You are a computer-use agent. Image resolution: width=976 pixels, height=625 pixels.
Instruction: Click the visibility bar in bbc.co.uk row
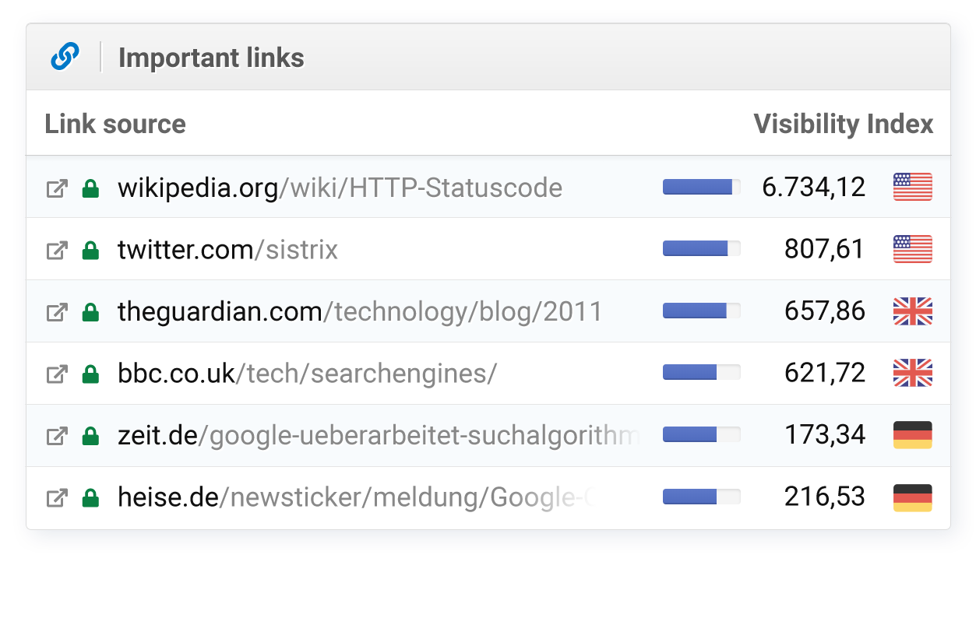(x=701, y=373)
